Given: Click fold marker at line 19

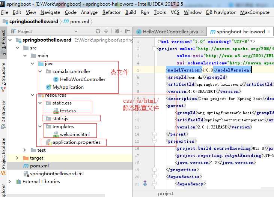Looking at the screenshot, I should 154,169.
